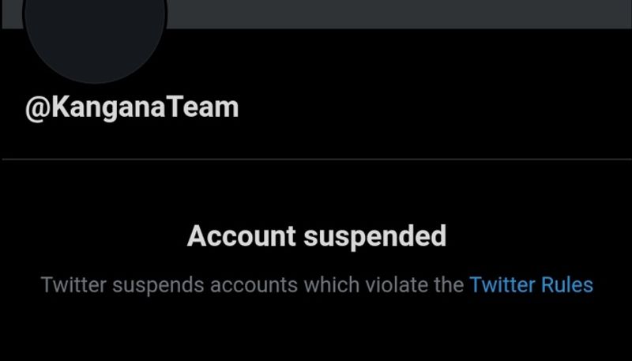This screenshot has width=632, height=361.
Task: Click the @KanganaTeam handle
Action: 132,107
